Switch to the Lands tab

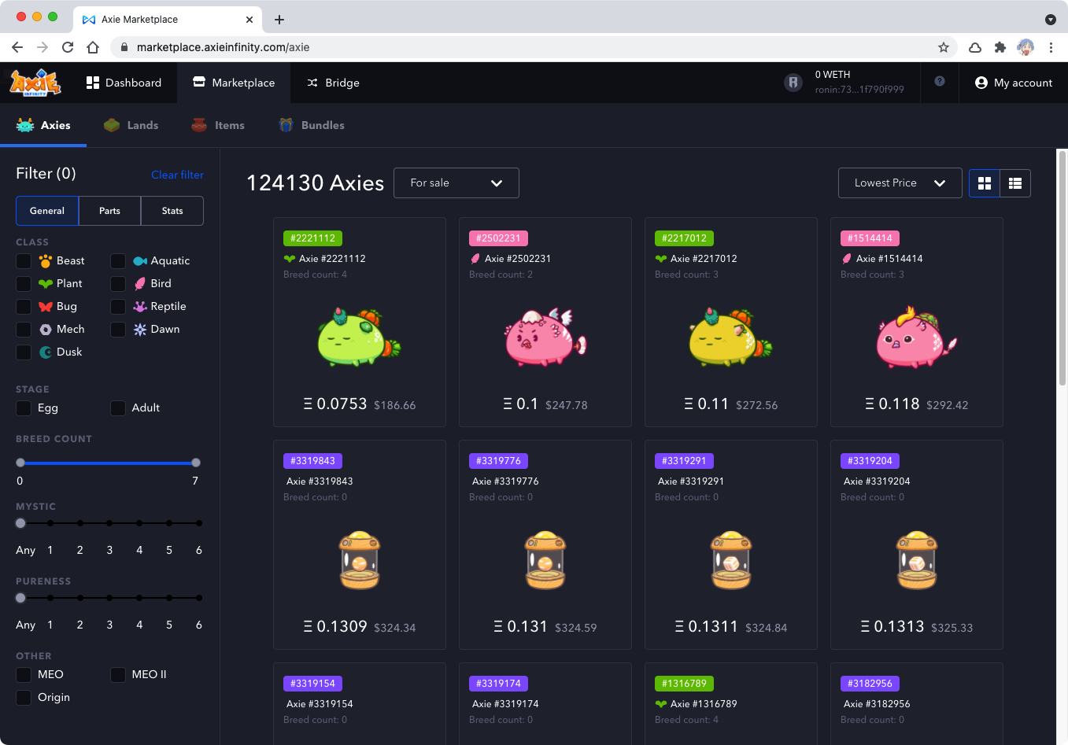(131, 125)
